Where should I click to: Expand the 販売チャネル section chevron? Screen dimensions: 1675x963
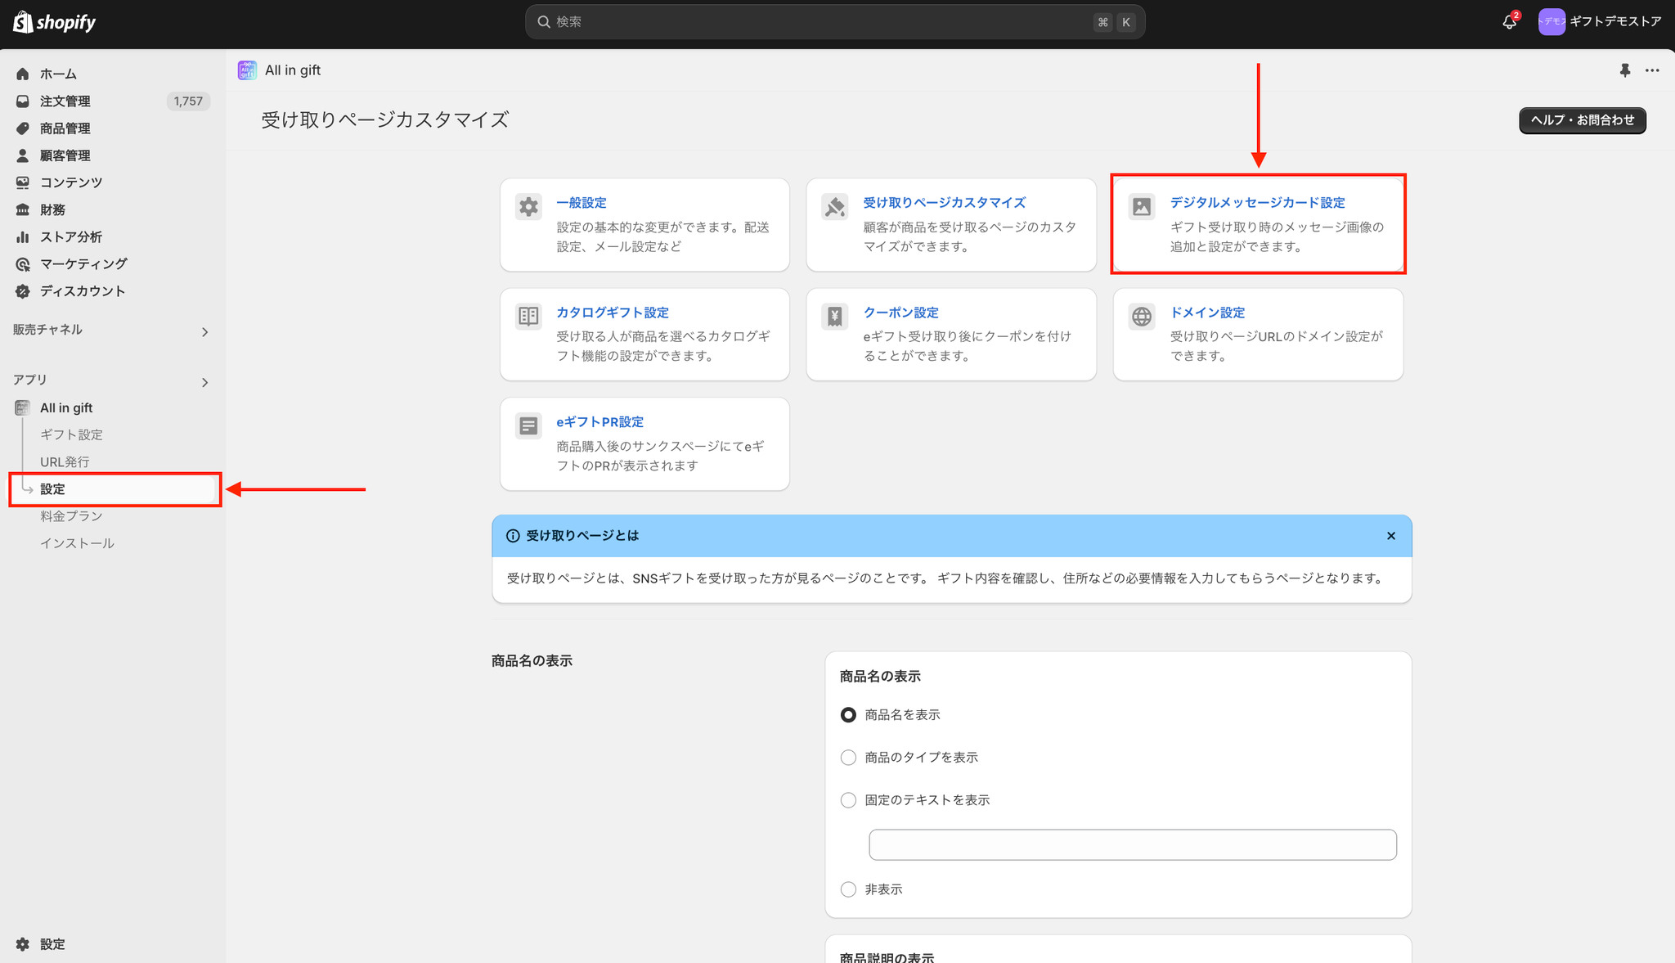(205, 332)
